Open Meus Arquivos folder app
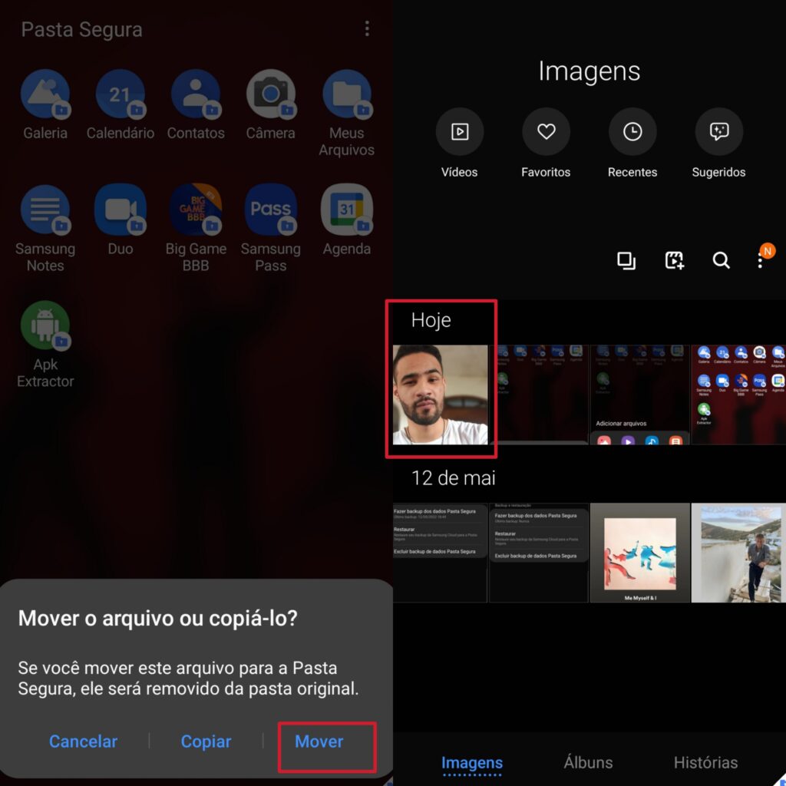786x786 pixels. [x=346, y=95]
